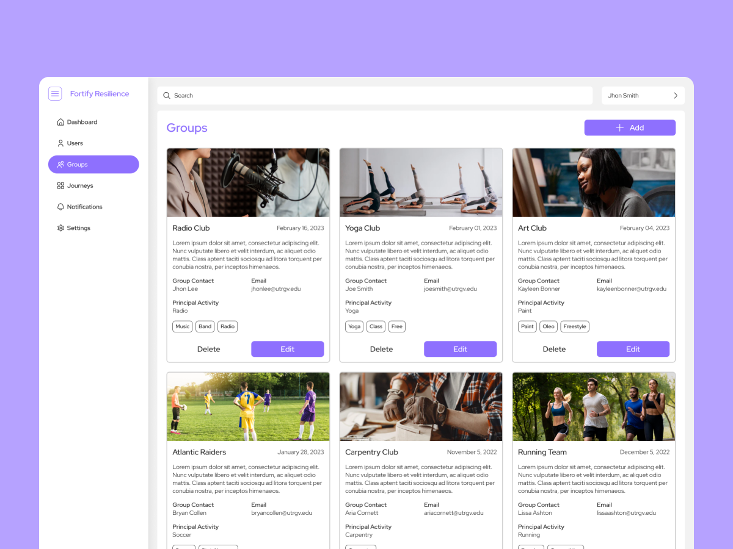This screenshot has height=549, width=733.
Task: Click the Fortify Resilience logo text
Action: pos(100,94)
